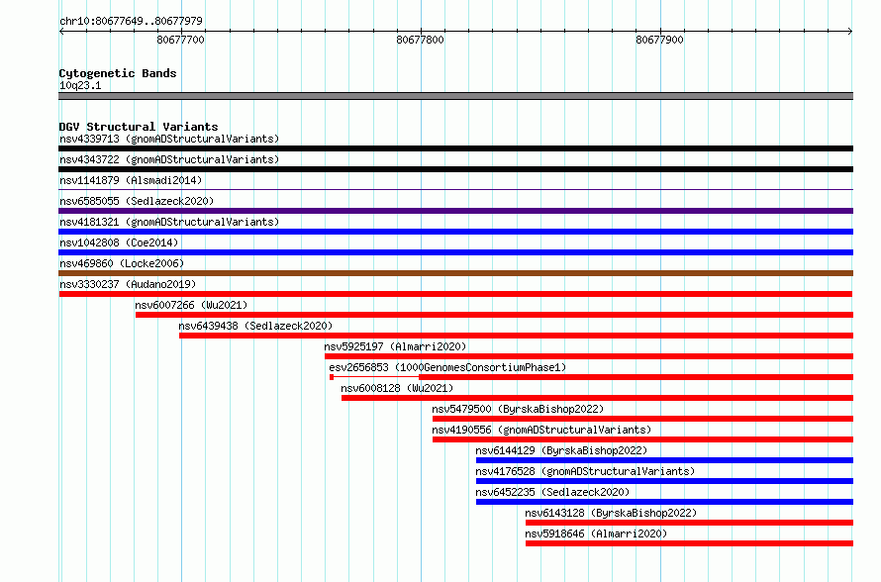Click the blue bar under nsv6452235
The image size is (881, 582).
tap(664, 502)
